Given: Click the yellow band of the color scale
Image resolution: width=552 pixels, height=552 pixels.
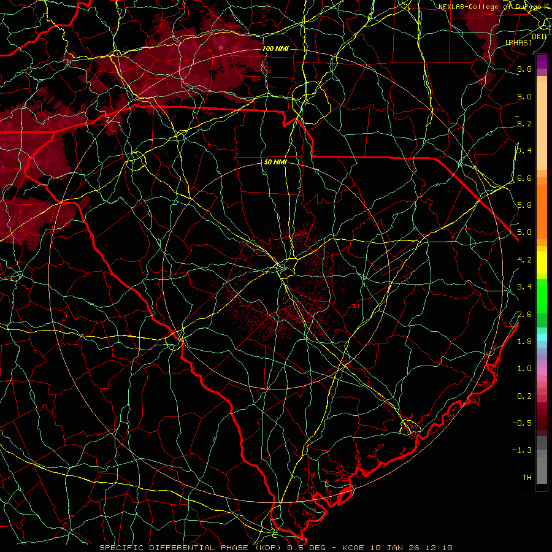Looking at the screenshot, I should (x=542, y=263).
